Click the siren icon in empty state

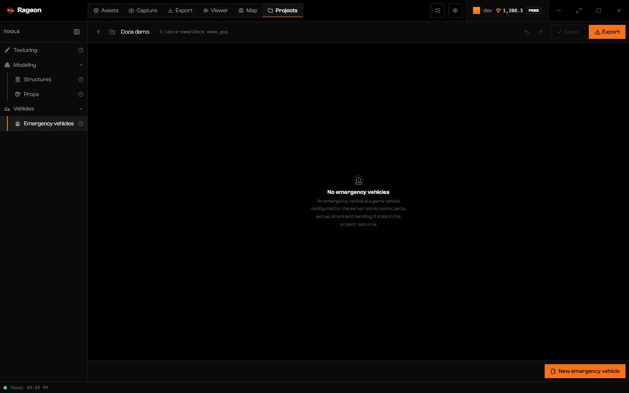tap(358, 180)
